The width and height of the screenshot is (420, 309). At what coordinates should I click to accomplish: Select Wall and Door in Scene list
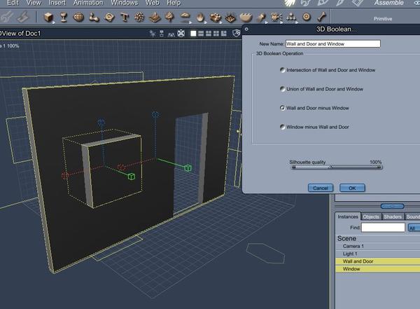coord(378,261)
